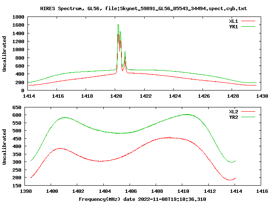The height and width of the screenshot is (203, 270).
Task: Click the 1398 x-axis tick label
Action: (26, 191)
